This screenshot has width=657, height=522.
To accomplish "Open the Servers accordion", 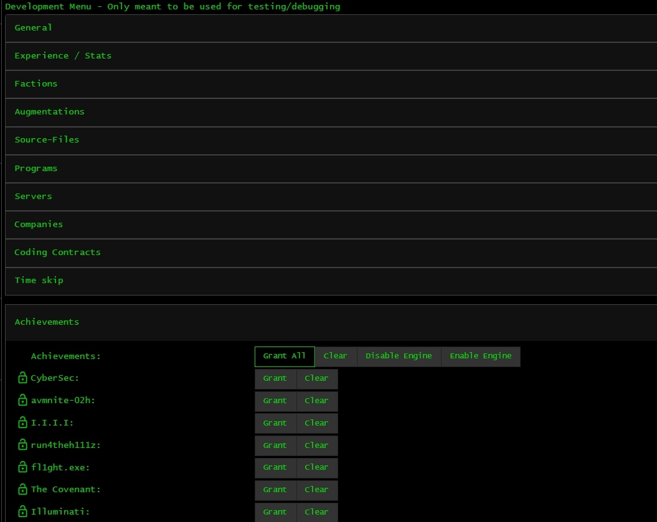I will click(331, 197).
